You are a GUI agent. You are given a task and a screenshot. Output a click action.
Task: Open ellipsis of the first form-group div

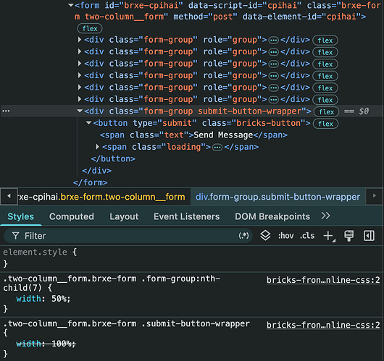(274, 40)
